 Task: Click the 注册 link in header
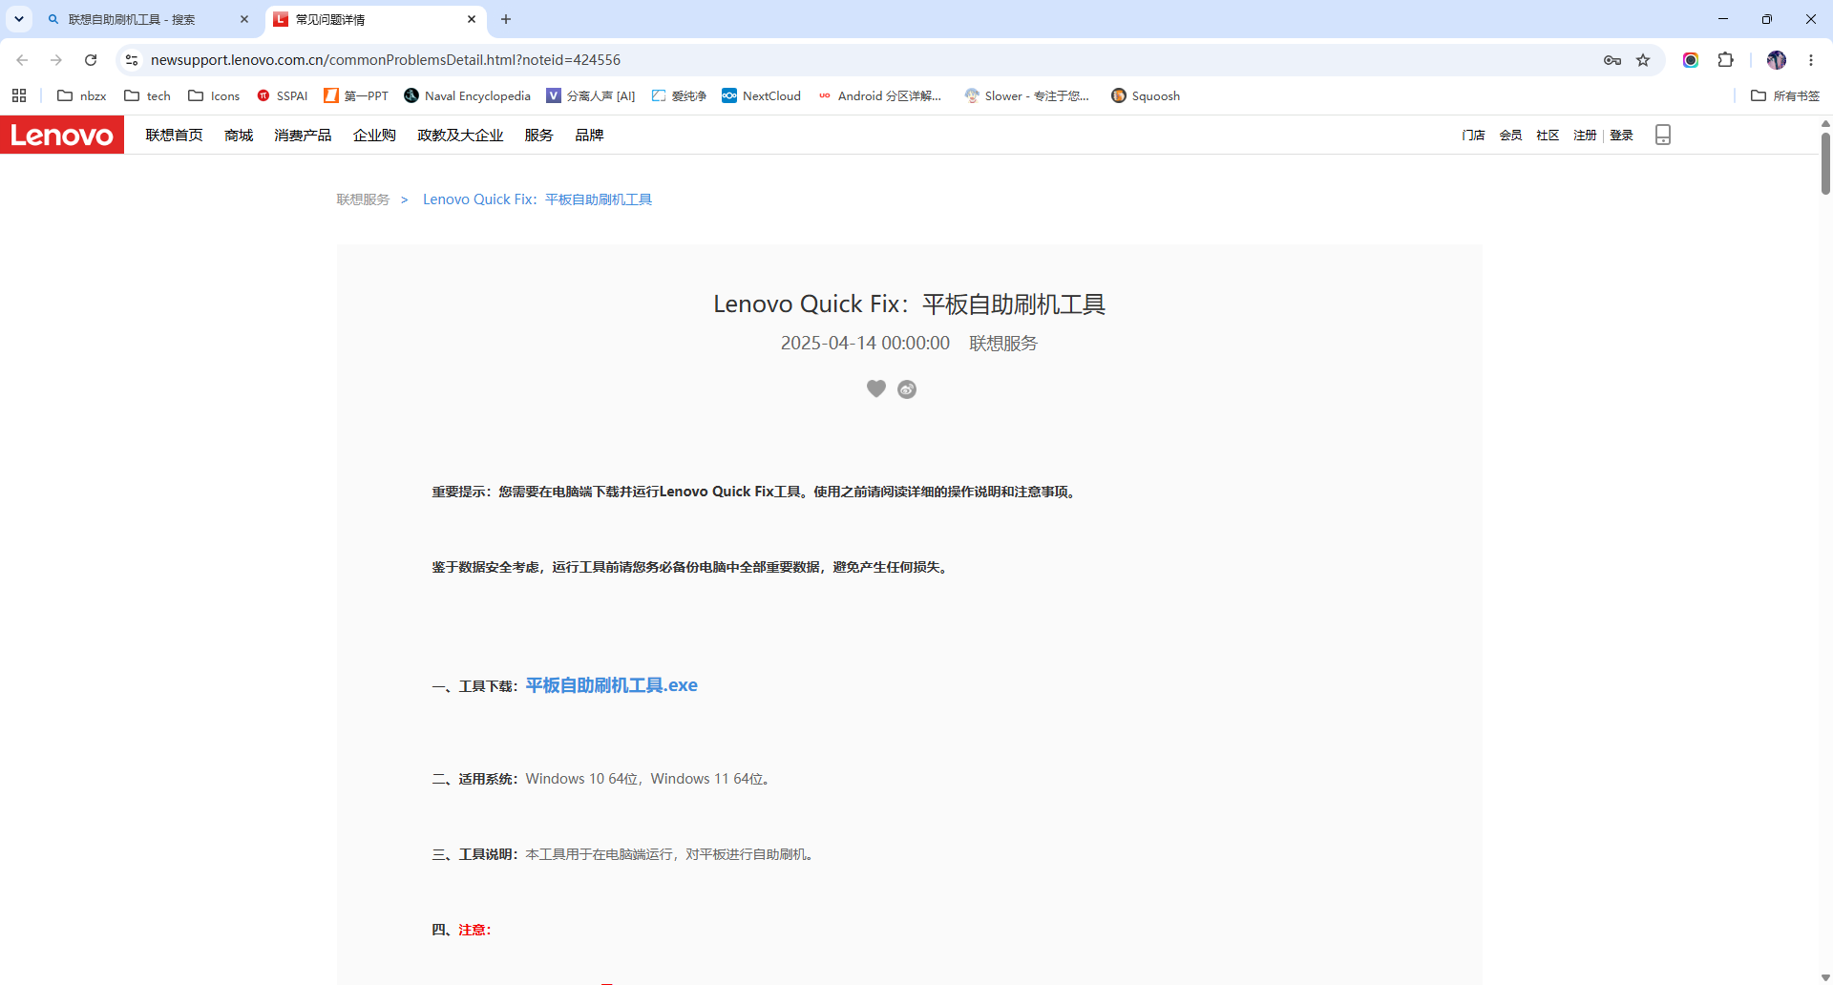point(1585,135)
